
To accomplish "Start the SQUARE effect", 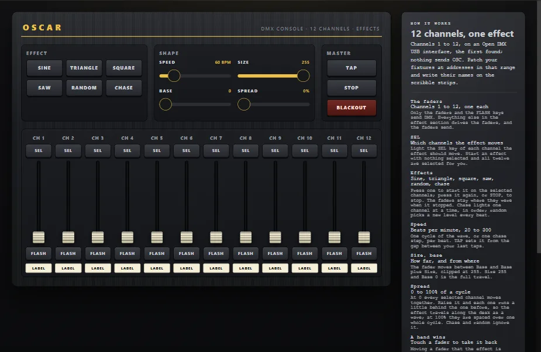I will [x=123, y=68].
